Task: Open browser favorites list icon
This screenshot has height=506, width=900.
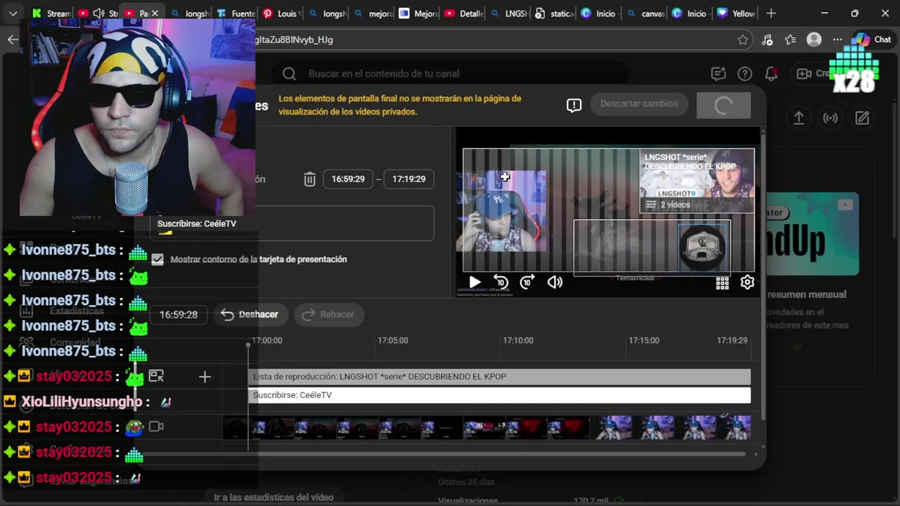Action: point(790,40)
